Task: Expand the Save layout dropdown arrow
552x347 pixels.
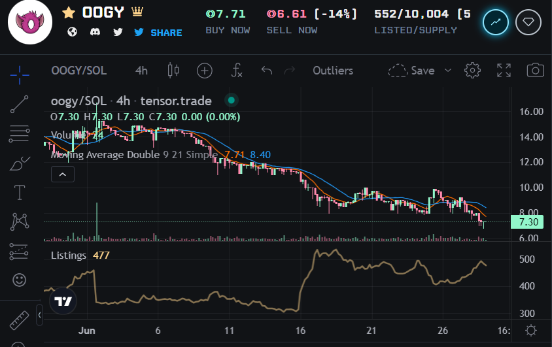Action: pyautogui.click(x=448, y=71)
